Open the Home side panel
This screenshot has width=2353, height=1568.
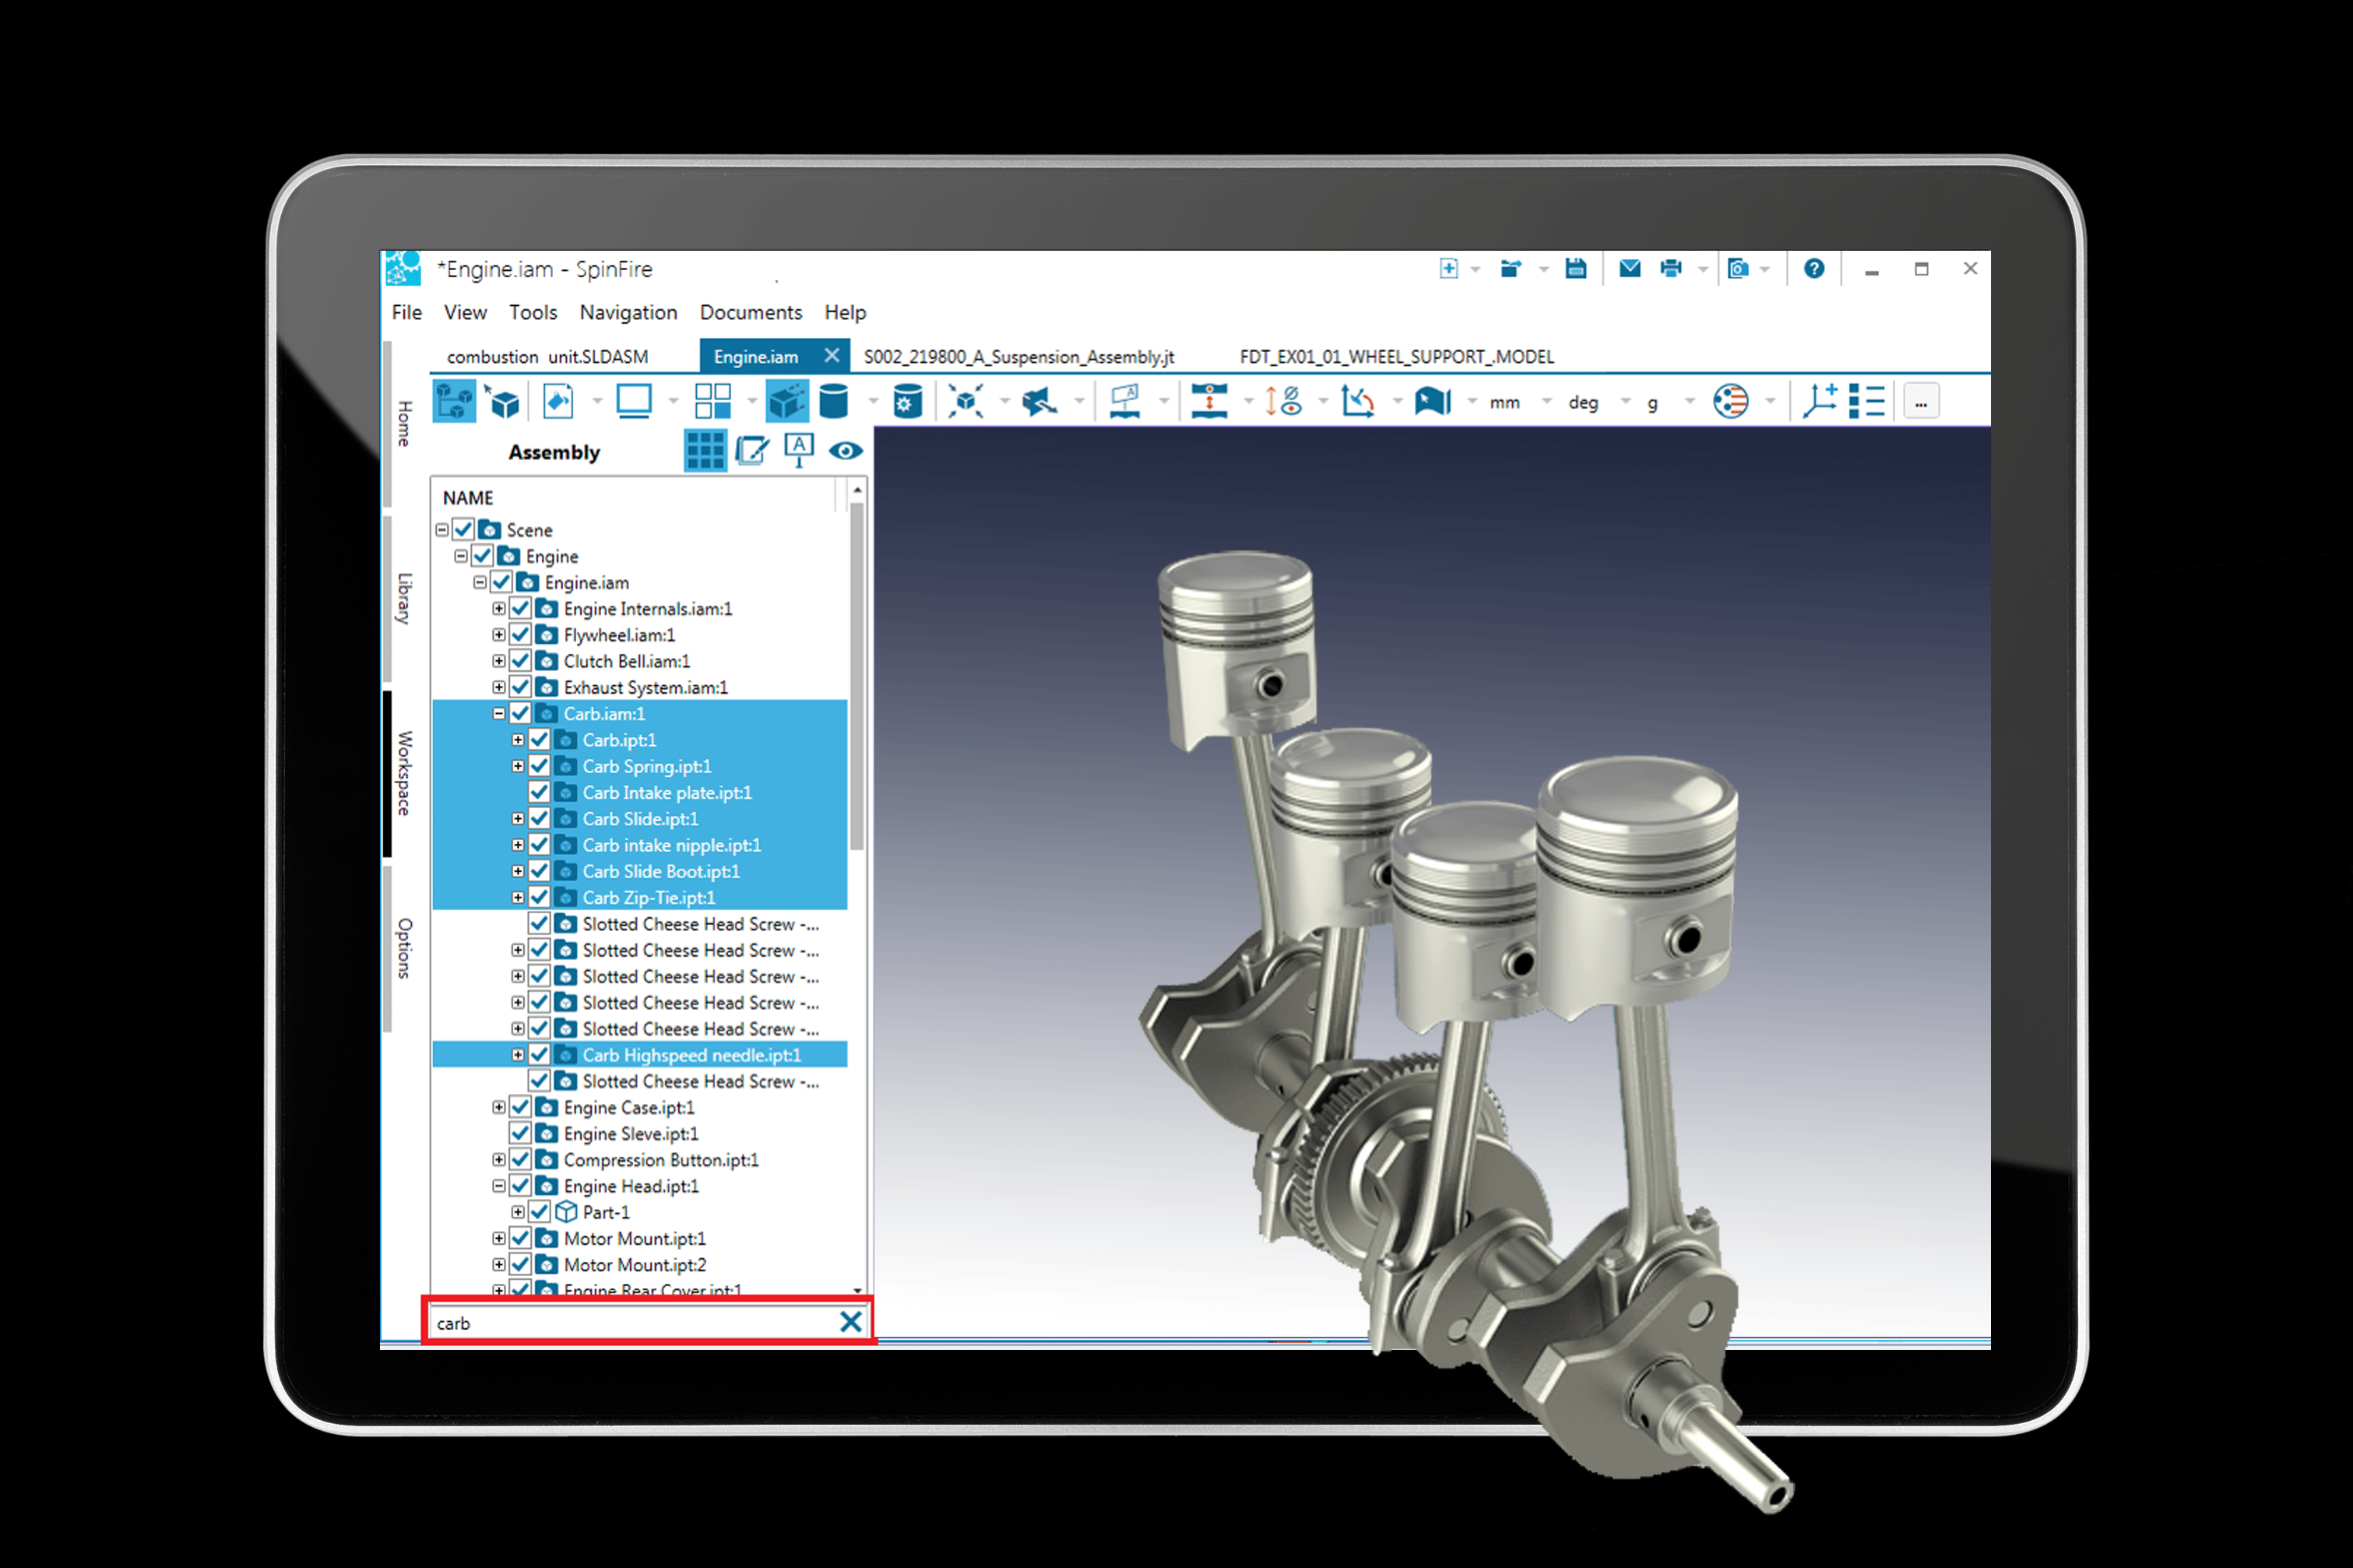coord(404,424)
